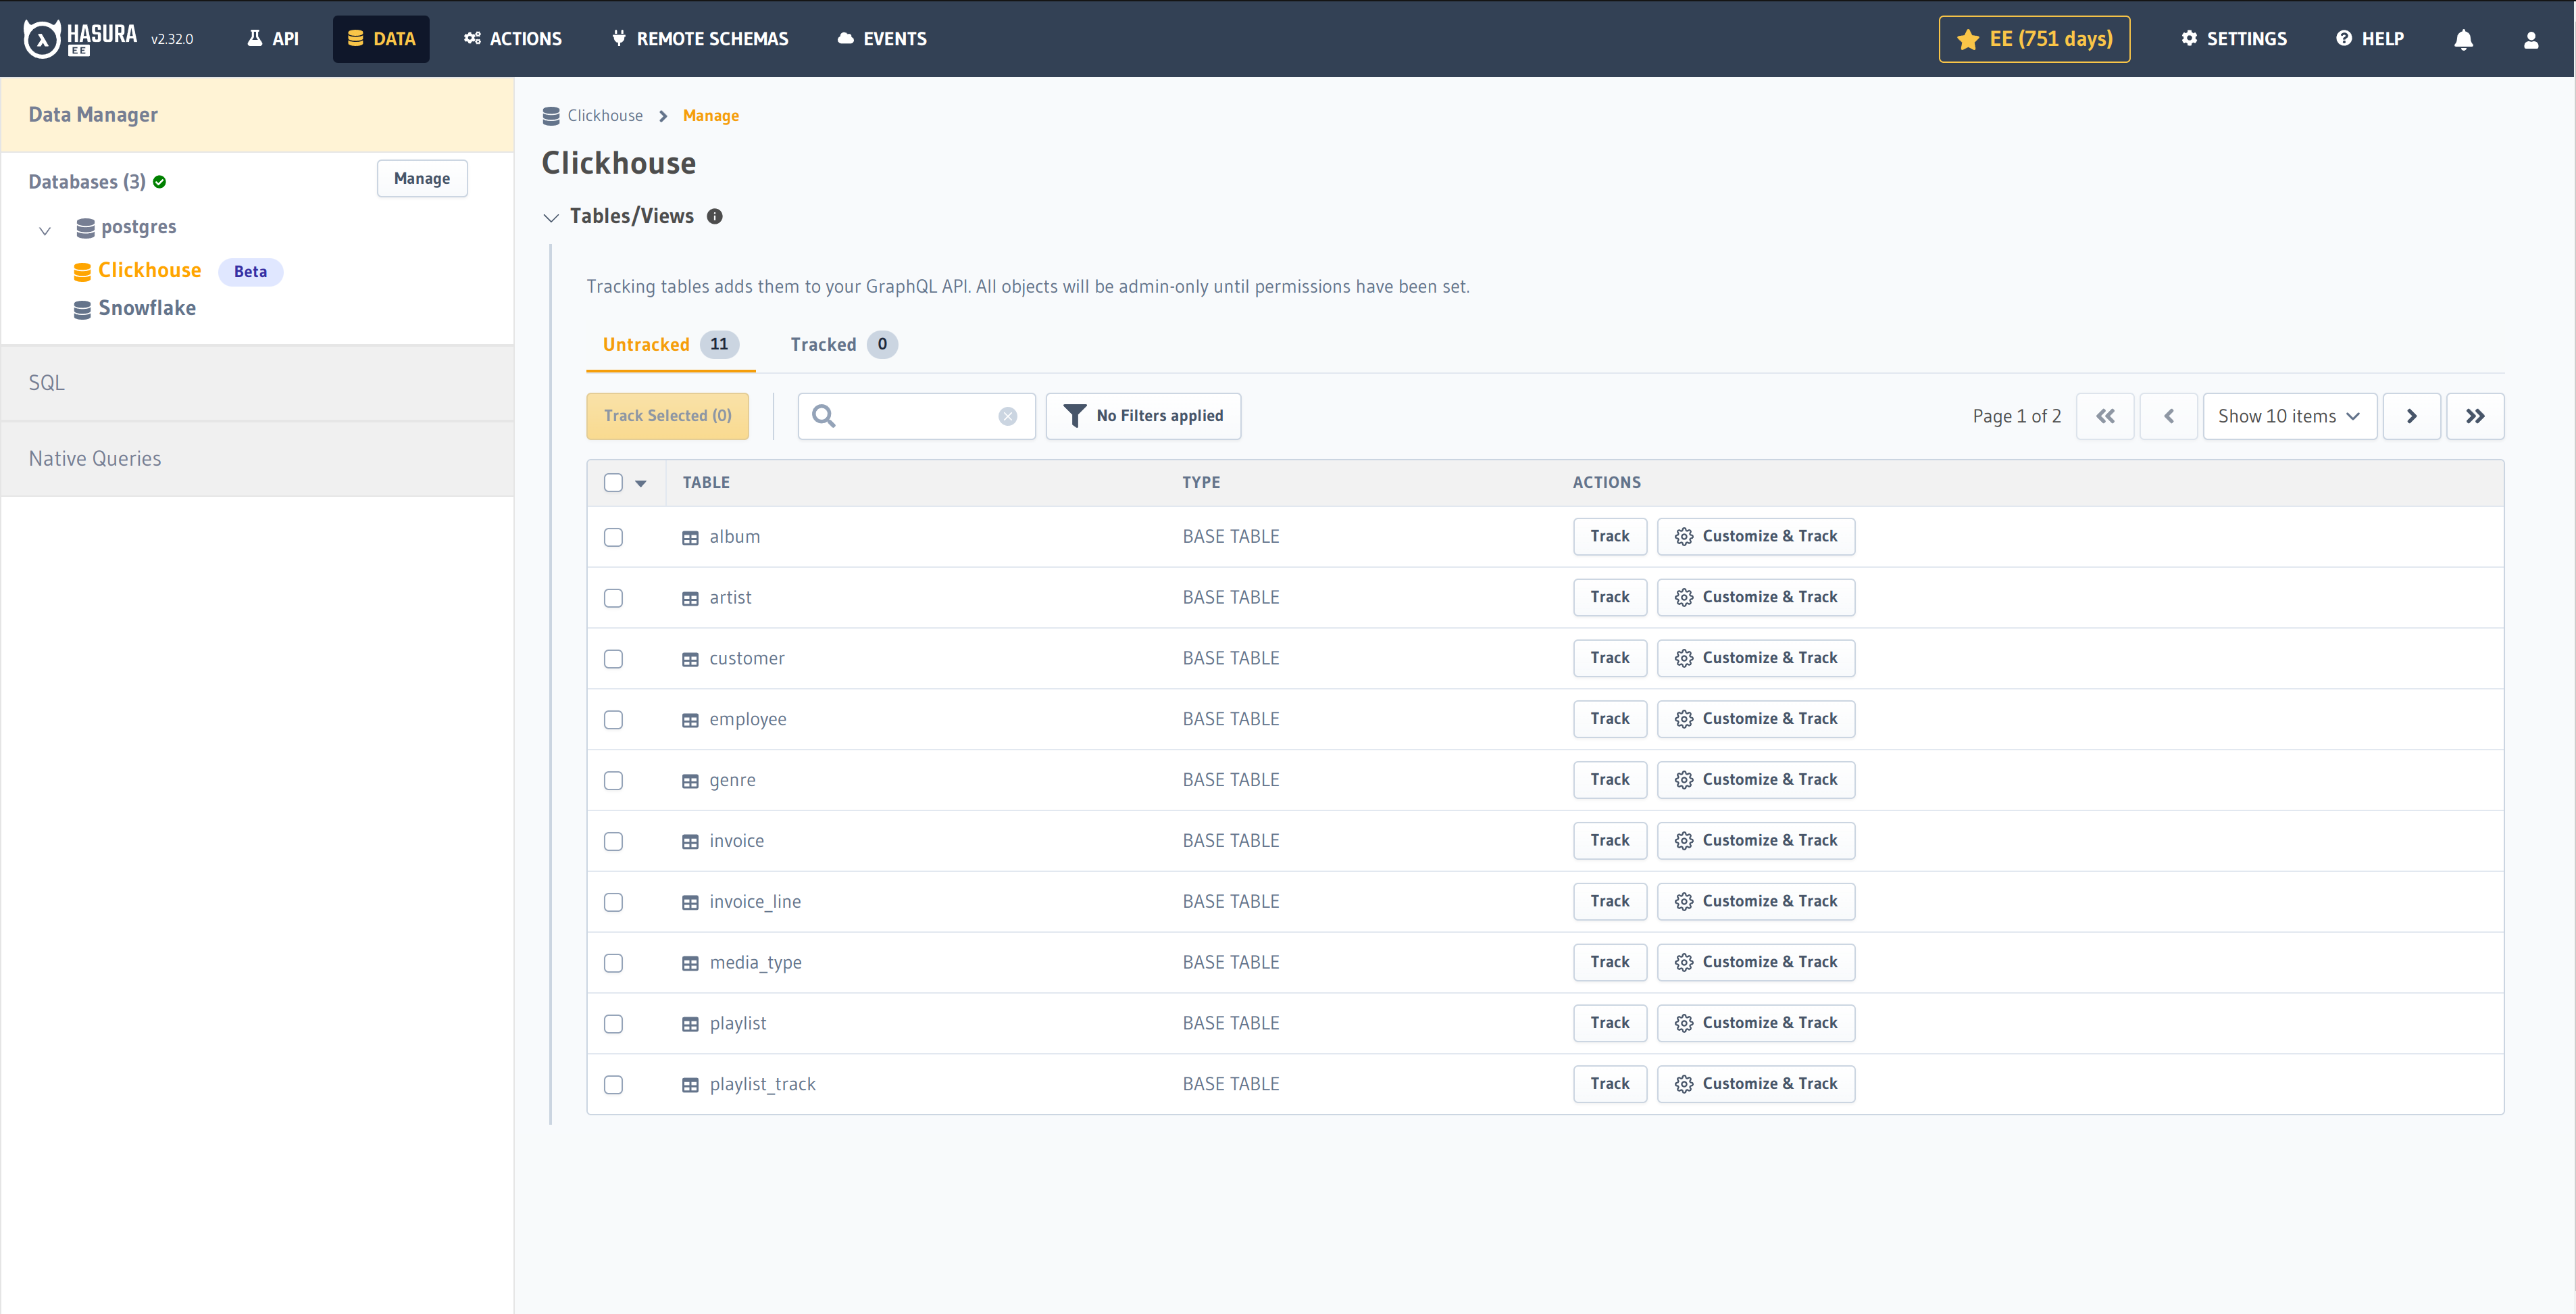Check the invoice row checkbox

click(613, 842)
